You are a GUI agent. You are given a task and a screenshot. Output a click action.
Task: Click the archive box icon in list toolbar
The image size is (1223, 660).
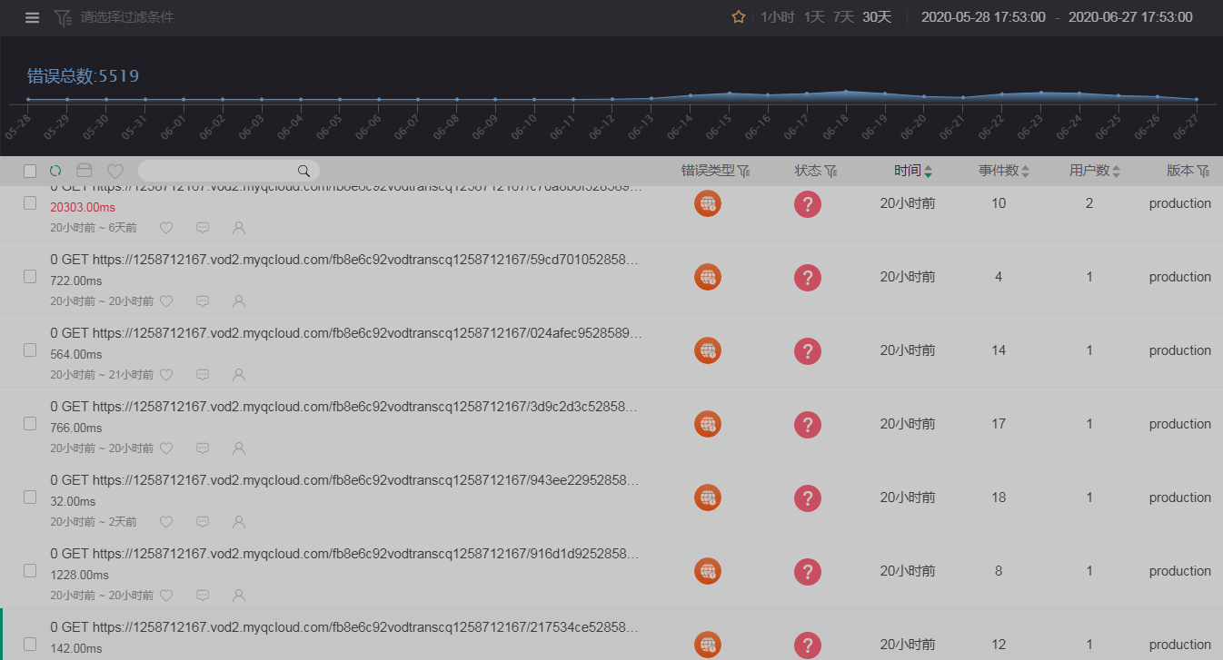pos(85,171)
